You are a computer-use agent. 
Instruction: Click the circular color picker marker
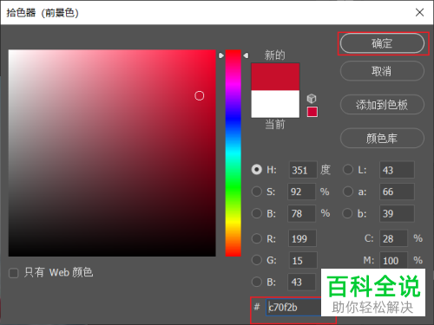(x=200, y=95)
